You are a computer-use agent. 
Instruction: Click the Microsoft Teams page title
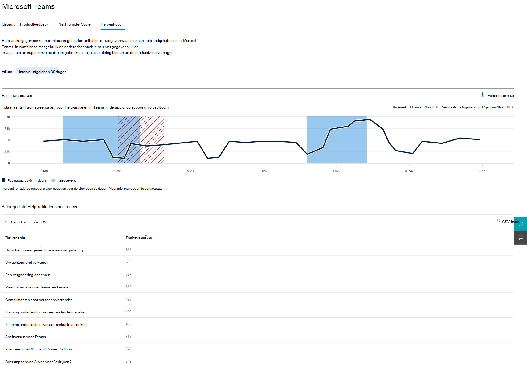coord(28,7)
